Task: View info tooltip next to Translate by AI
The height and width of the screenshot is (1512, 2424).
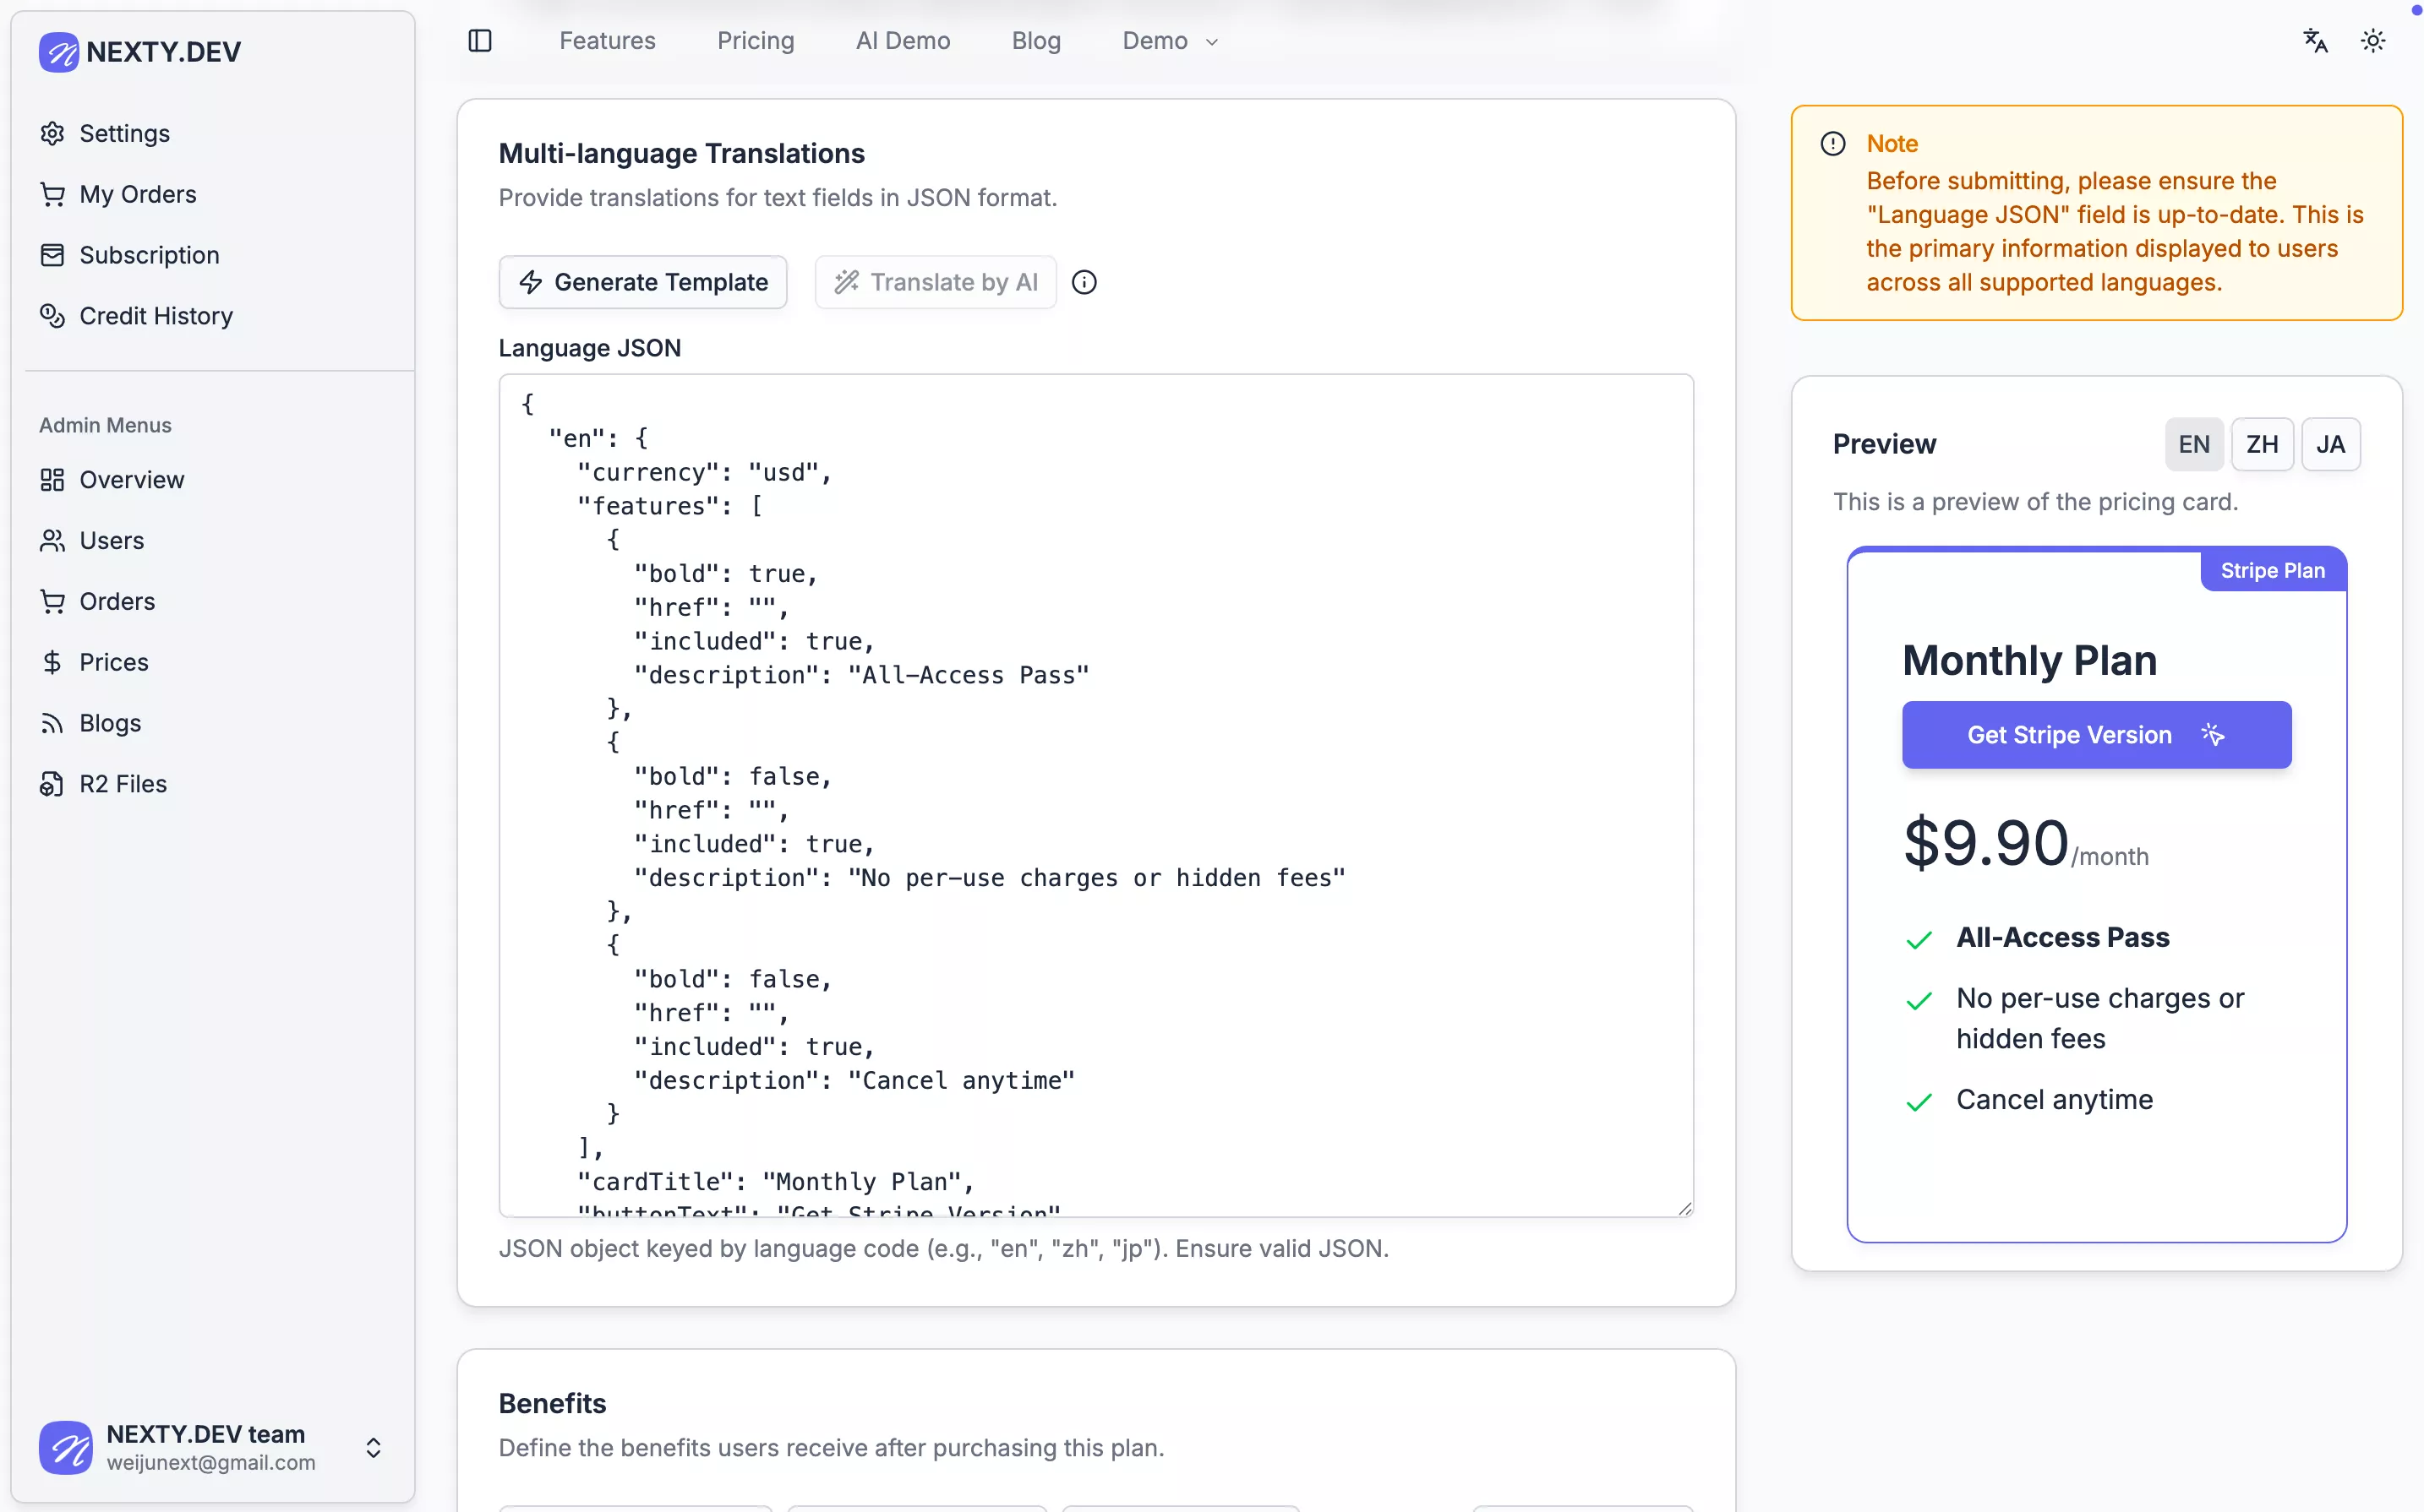Action: (1084, 282)
